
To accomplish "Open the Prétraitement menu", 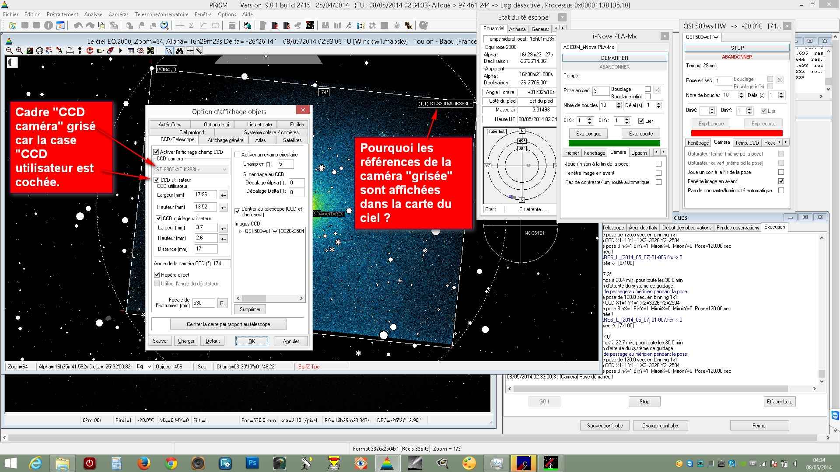I will click(x=62, y=14).
